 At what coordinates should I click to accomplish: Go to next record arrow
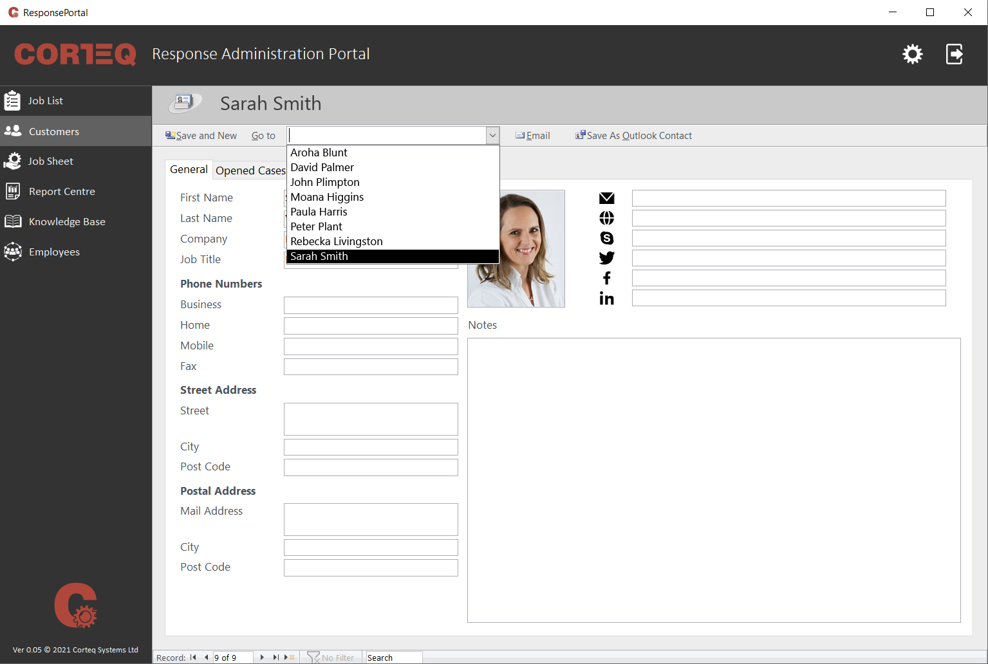[x=262, y=658]
